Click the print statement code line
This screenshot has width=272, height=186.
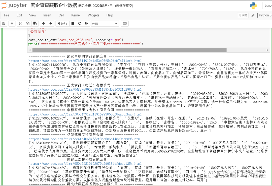86,44
